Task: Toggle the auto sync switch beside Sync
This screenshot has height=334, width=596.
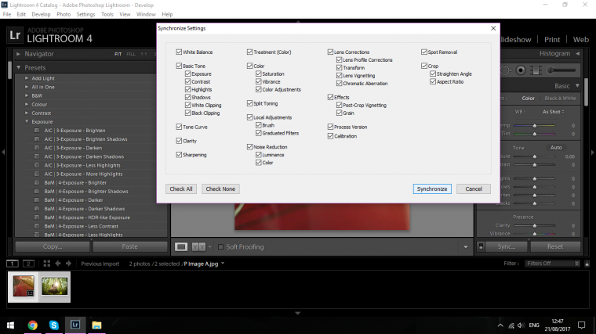Action: click(x=481, y=246)
